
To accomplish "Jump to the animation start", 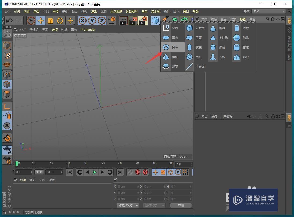I will pos(70,172).
